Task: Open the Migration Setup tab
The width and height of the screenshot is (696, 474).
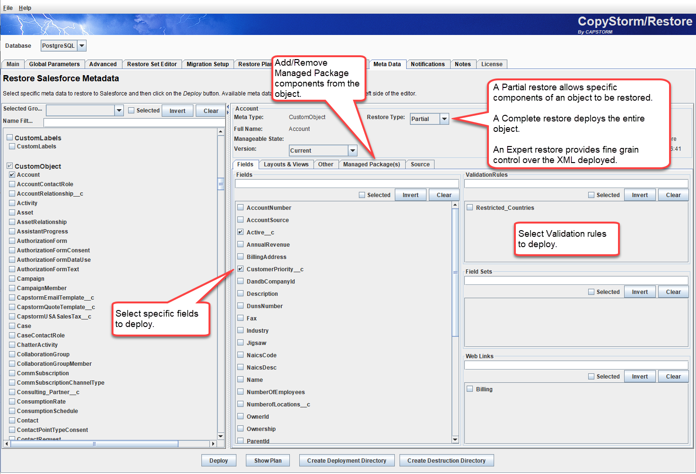Action: point(208,64)
